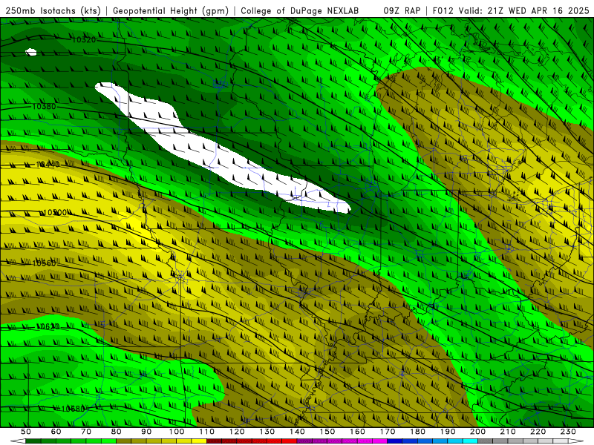Click the 10380 height contour label

point(44,106)
